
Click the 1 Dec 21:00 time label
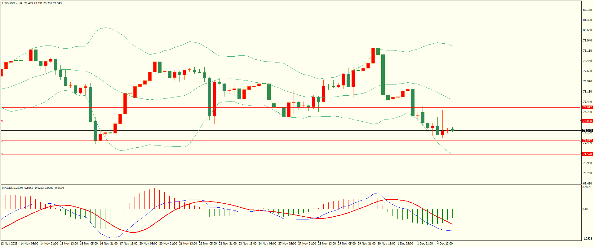coord(425,244)
